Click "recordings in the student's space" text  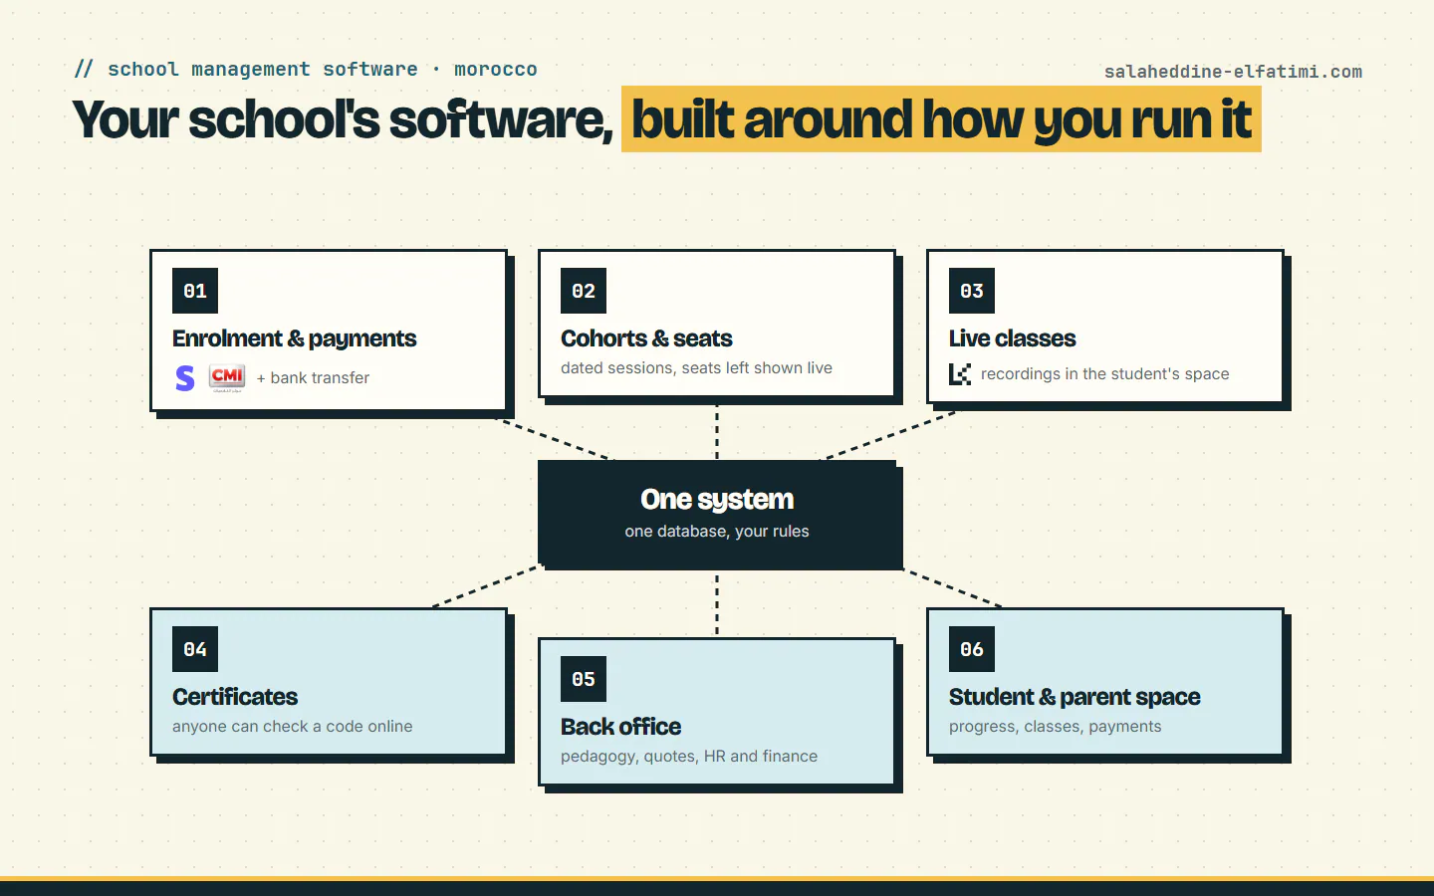1105,374
